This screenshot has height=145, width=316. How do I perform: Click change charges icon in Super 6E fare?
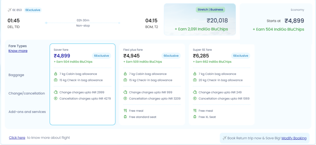[195, 92]
